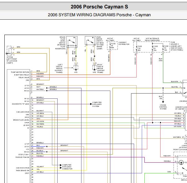Click '2006 SYSTEM WIRING DIAGRAMS Porsche - Cayman' subtitle
Screen dimensions: 187x183
click(x=99, y=15)
